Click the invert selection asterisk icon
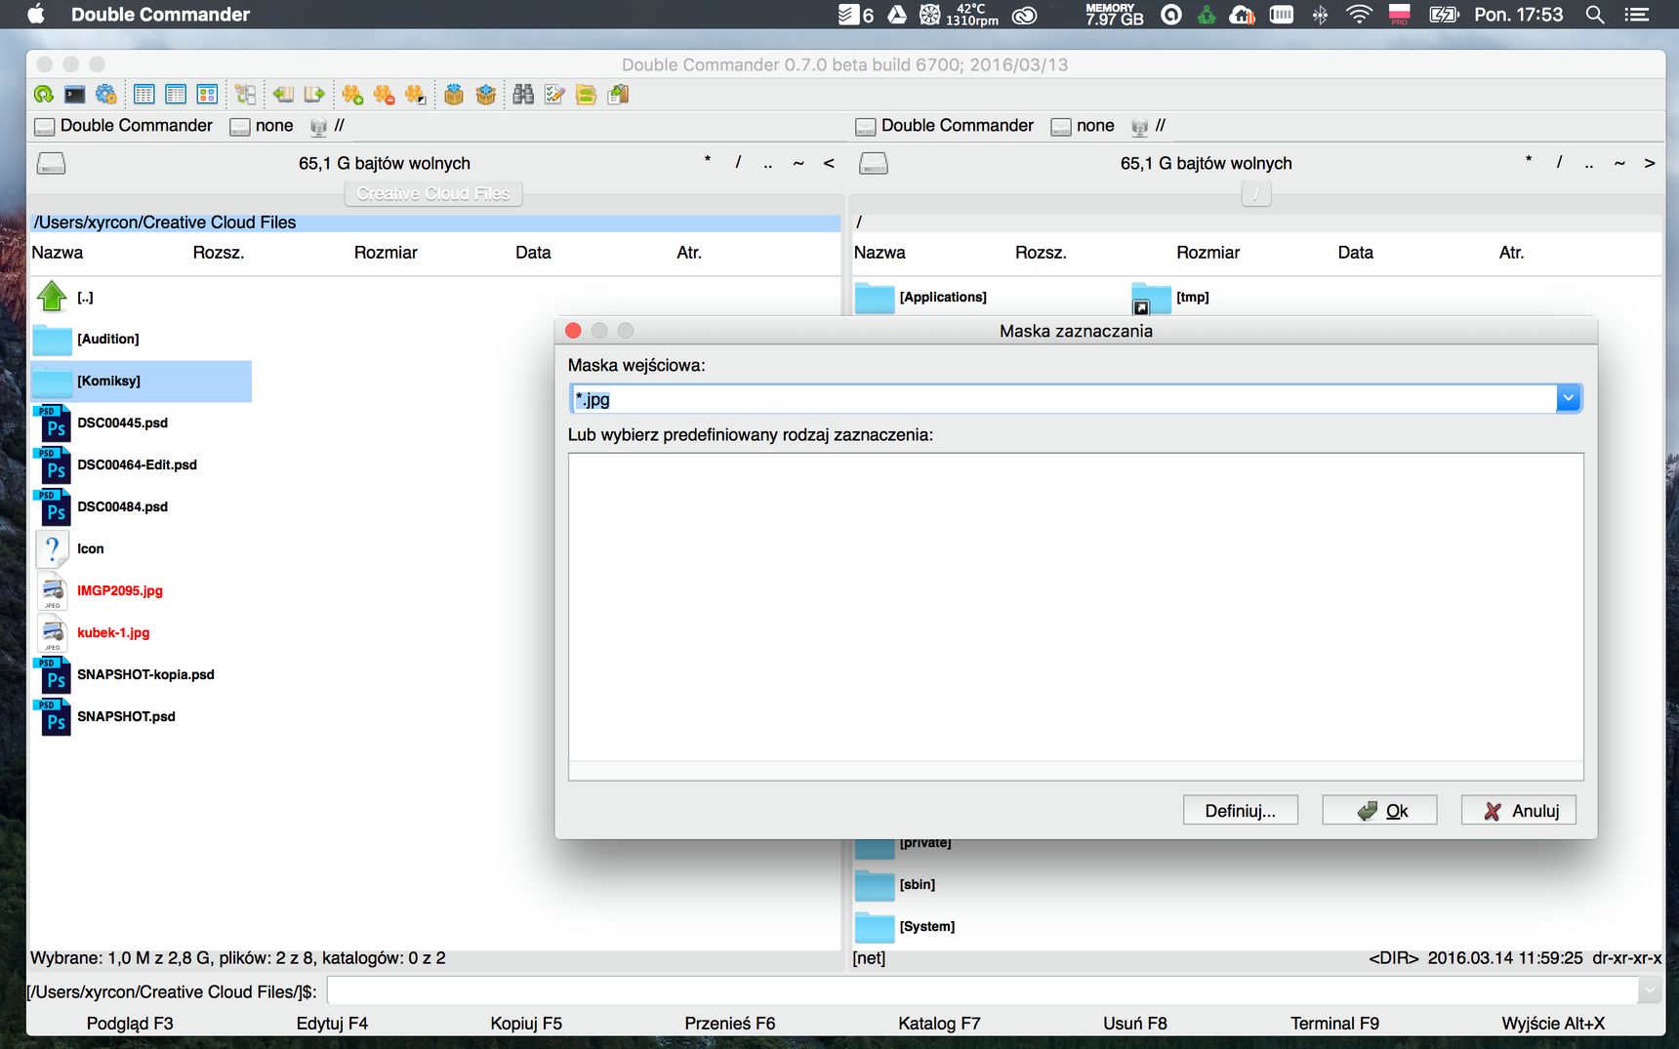 tap(416, 95)
